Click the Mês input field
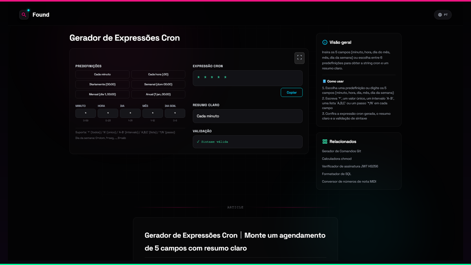 pos(153,113)
